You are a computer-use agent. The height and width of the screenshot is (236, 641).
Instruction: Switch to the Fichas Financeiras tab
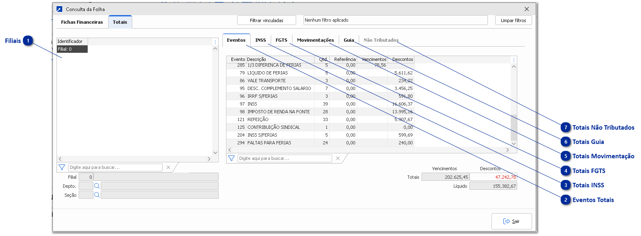point(82,22)
